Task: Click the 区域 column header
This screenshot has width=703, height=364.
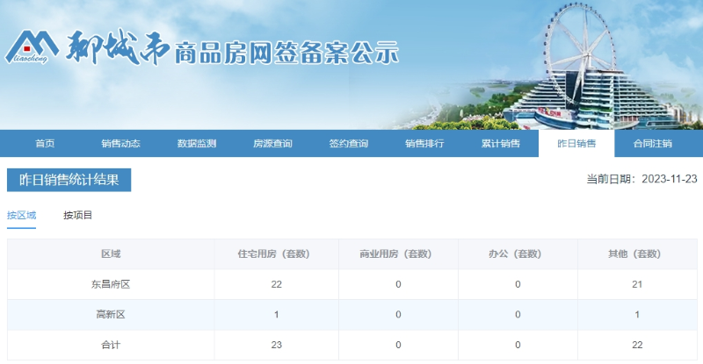Action: click(111, 254)
